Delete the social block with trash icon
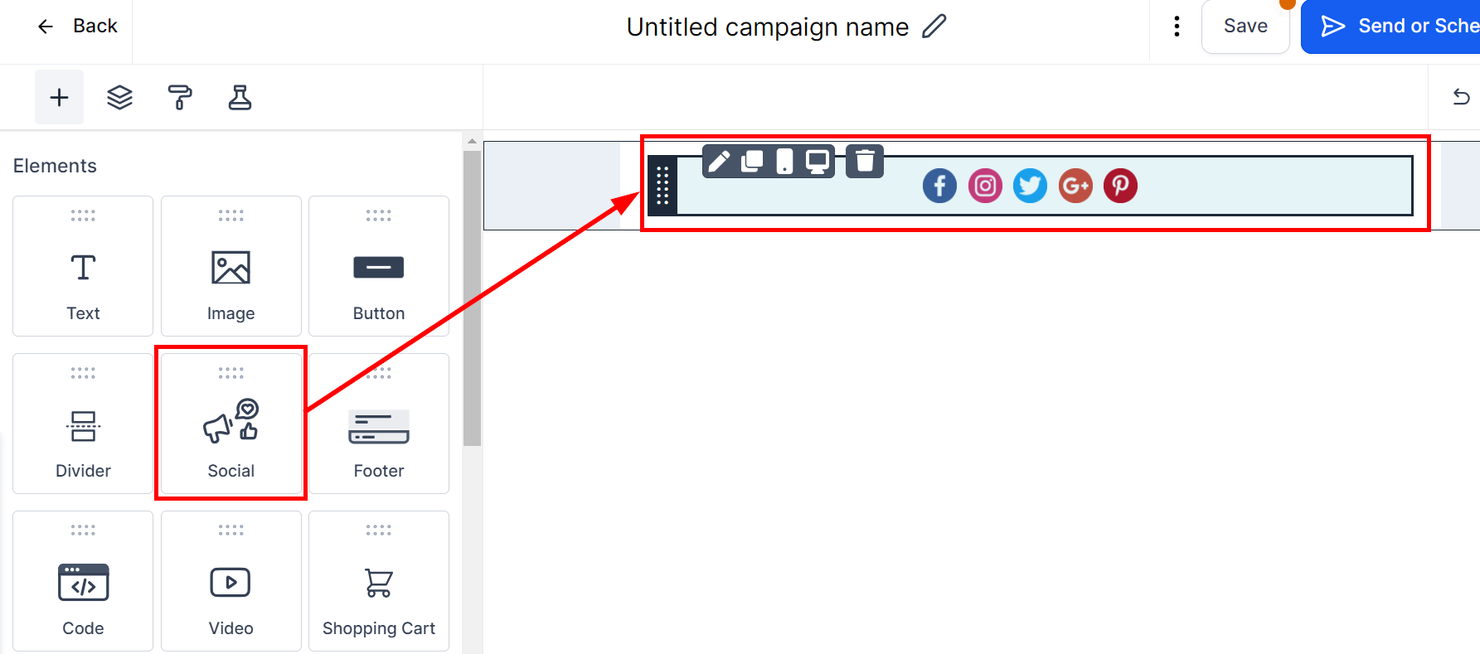1480x654 pixels. (865, 161)
